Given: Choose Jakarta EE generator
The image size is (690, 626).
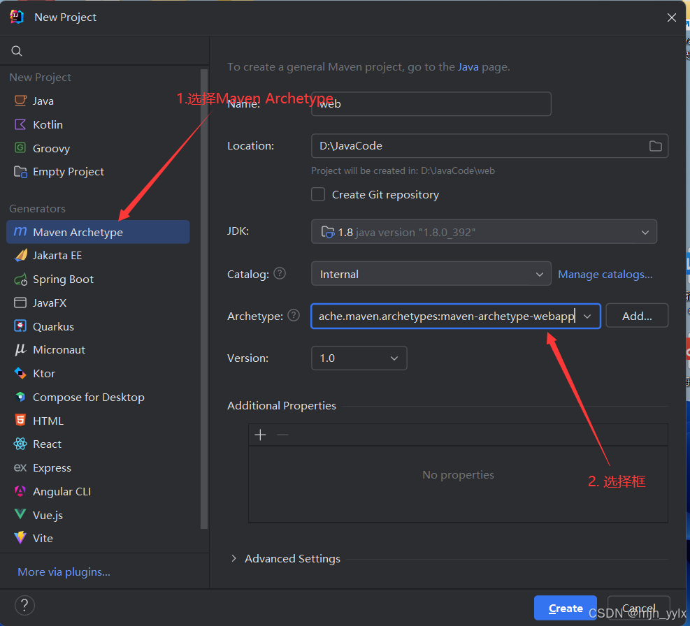Looking at the screenshot, I should pyautogui.click(x=98, y=256).
